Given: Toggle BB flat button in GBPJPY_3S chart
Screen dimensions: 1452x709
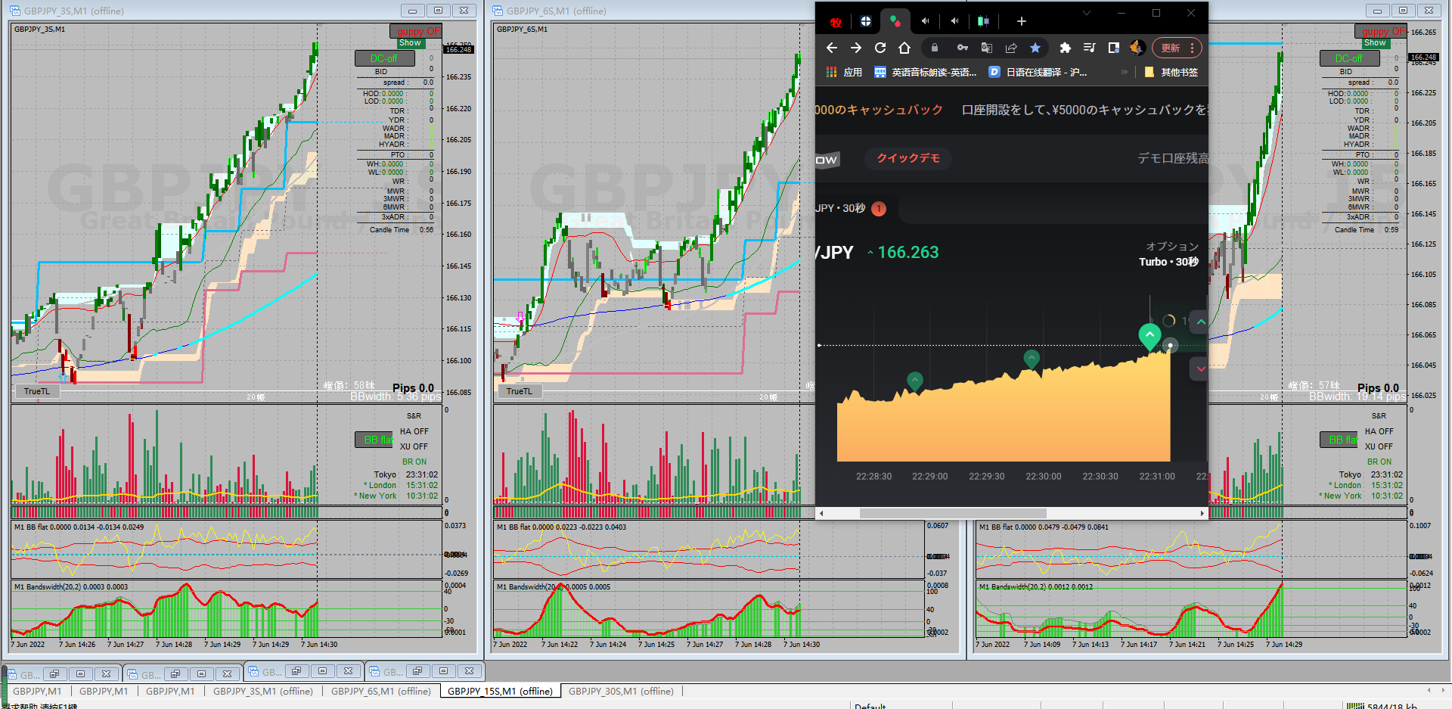Looking at the screenshot, I should pos(375,440).
